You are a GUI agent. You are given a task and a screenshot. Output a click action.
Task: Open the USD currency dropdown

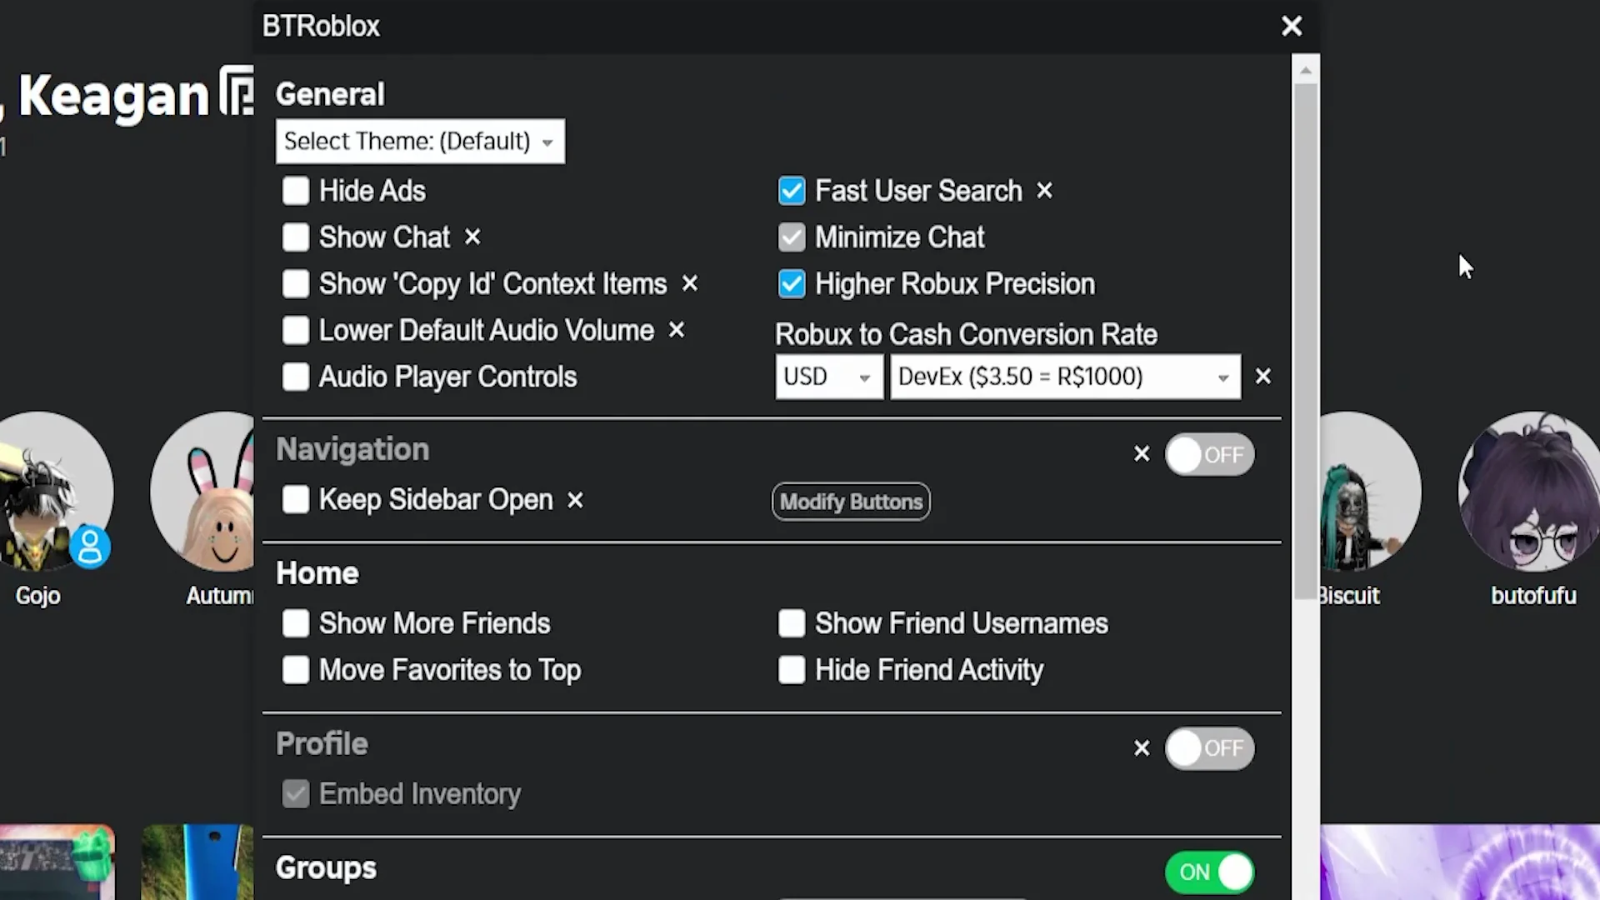(828, 377)
